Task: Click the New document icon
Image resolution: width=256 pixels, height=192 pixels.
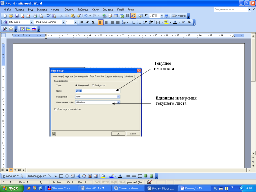Action: tap(5, 16)
